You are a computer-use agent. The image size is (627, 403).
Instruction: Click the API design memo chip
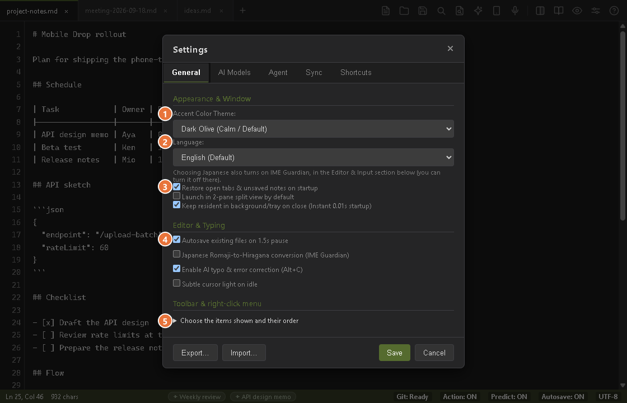click(263, 397)
